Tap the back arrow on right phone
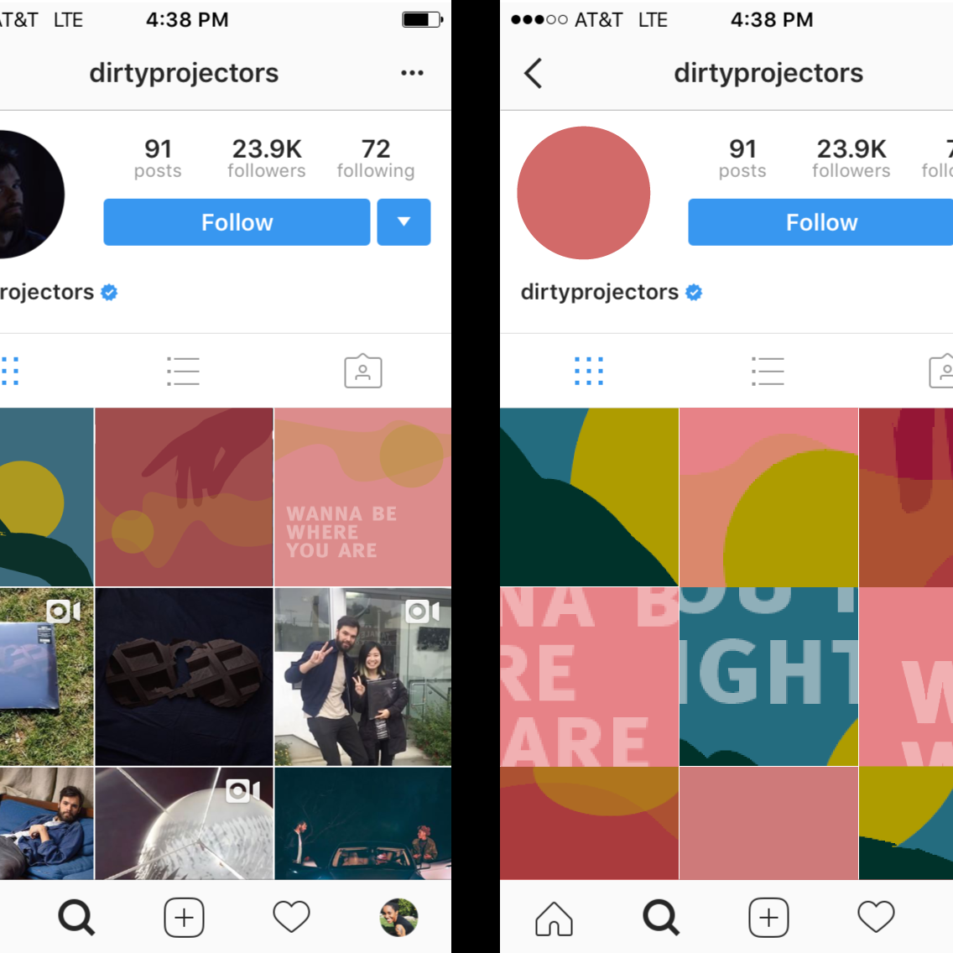The image size is (953, 953). (x=533, y=74)
